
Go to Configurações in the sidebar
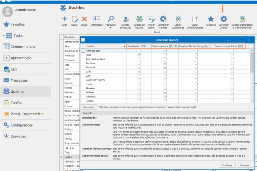[x=21, y=125]
